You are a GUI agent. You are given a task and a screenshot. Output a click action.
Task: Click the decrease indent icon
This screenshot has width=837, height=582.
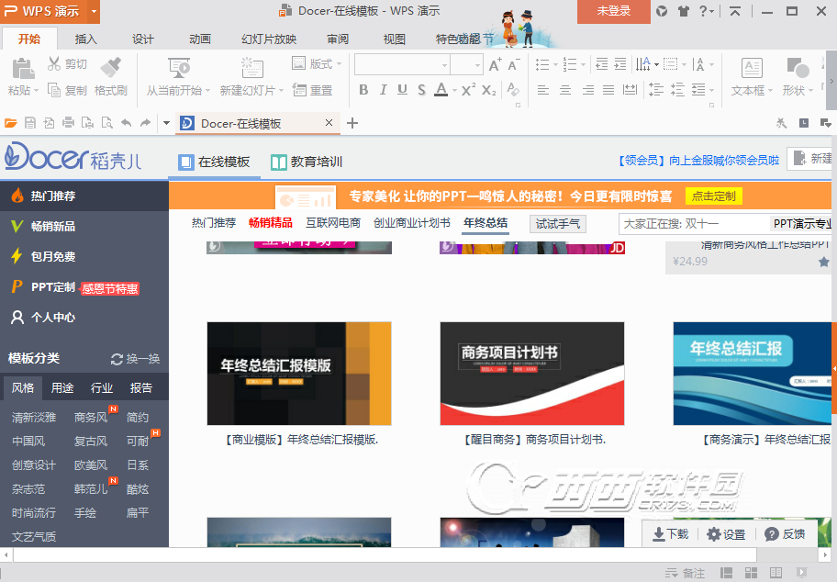[602, 64]
